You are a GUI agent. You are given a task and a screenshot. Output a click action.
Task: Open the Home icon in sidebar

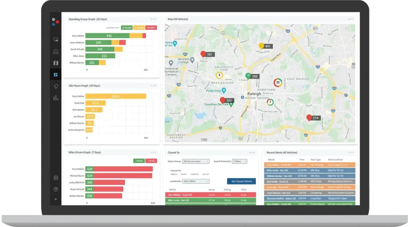click(x=56, y=51)
